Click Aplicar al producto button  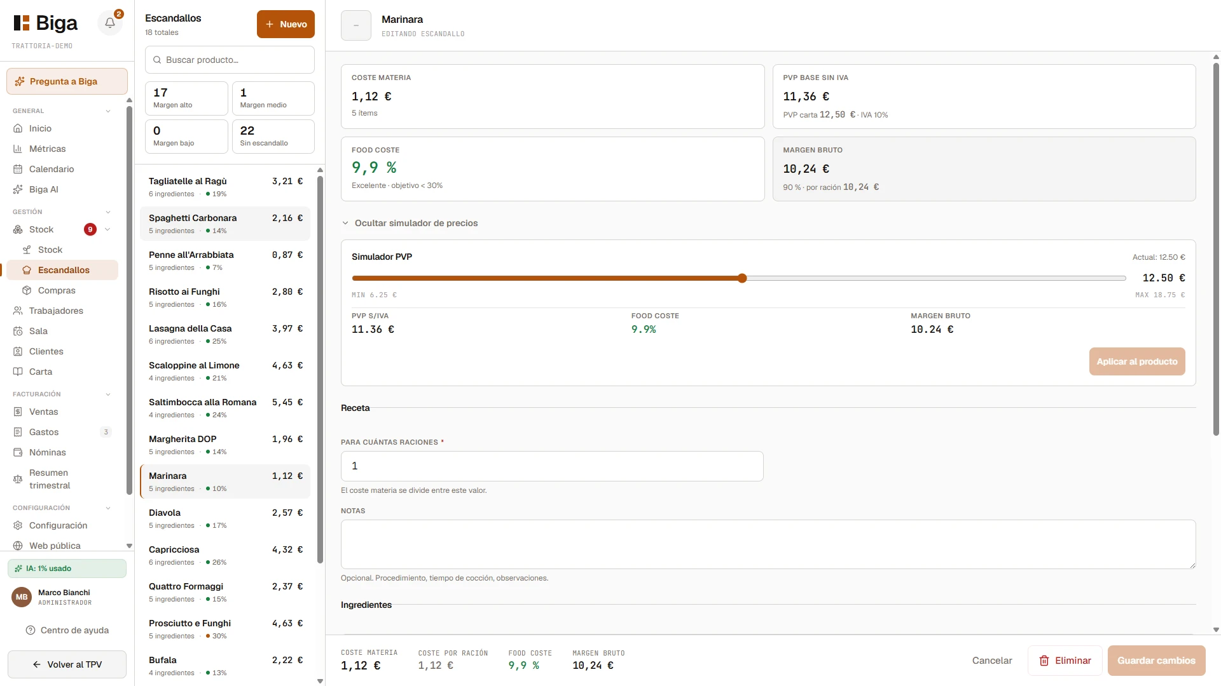pos(1137,361)
